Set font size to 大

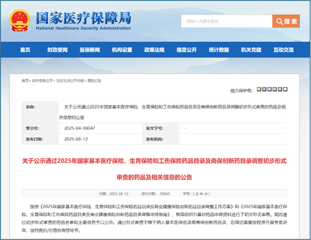197,194
